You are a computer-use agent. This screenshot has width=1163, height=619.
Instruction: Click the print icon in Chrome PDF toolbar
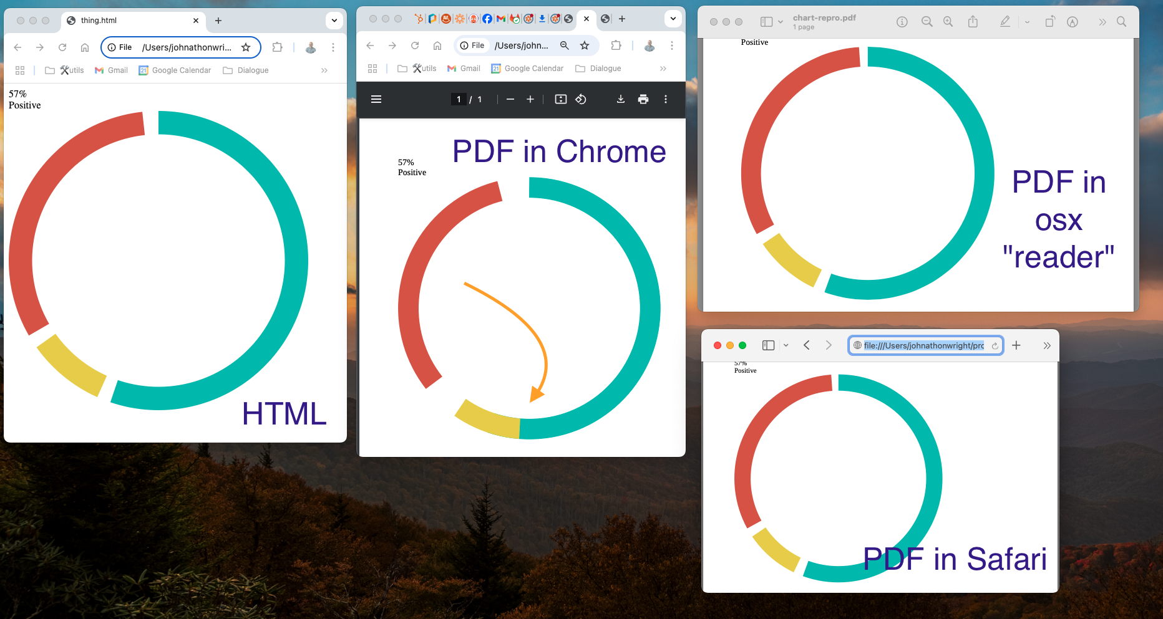pos(643,99)
